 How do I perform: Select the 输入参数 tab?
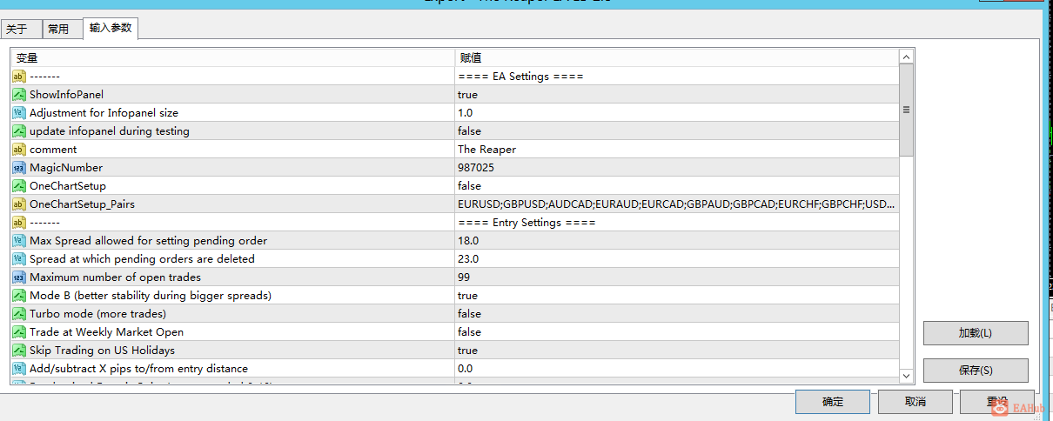pyautogui.click(x=111, y=28)
